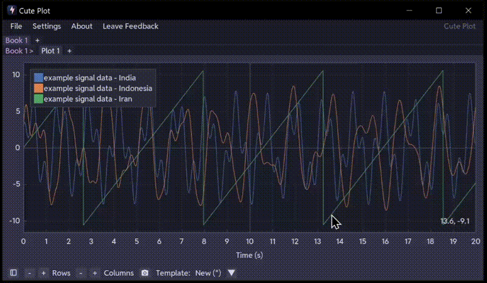Add a new book with the plus button

tap(37, 40)
